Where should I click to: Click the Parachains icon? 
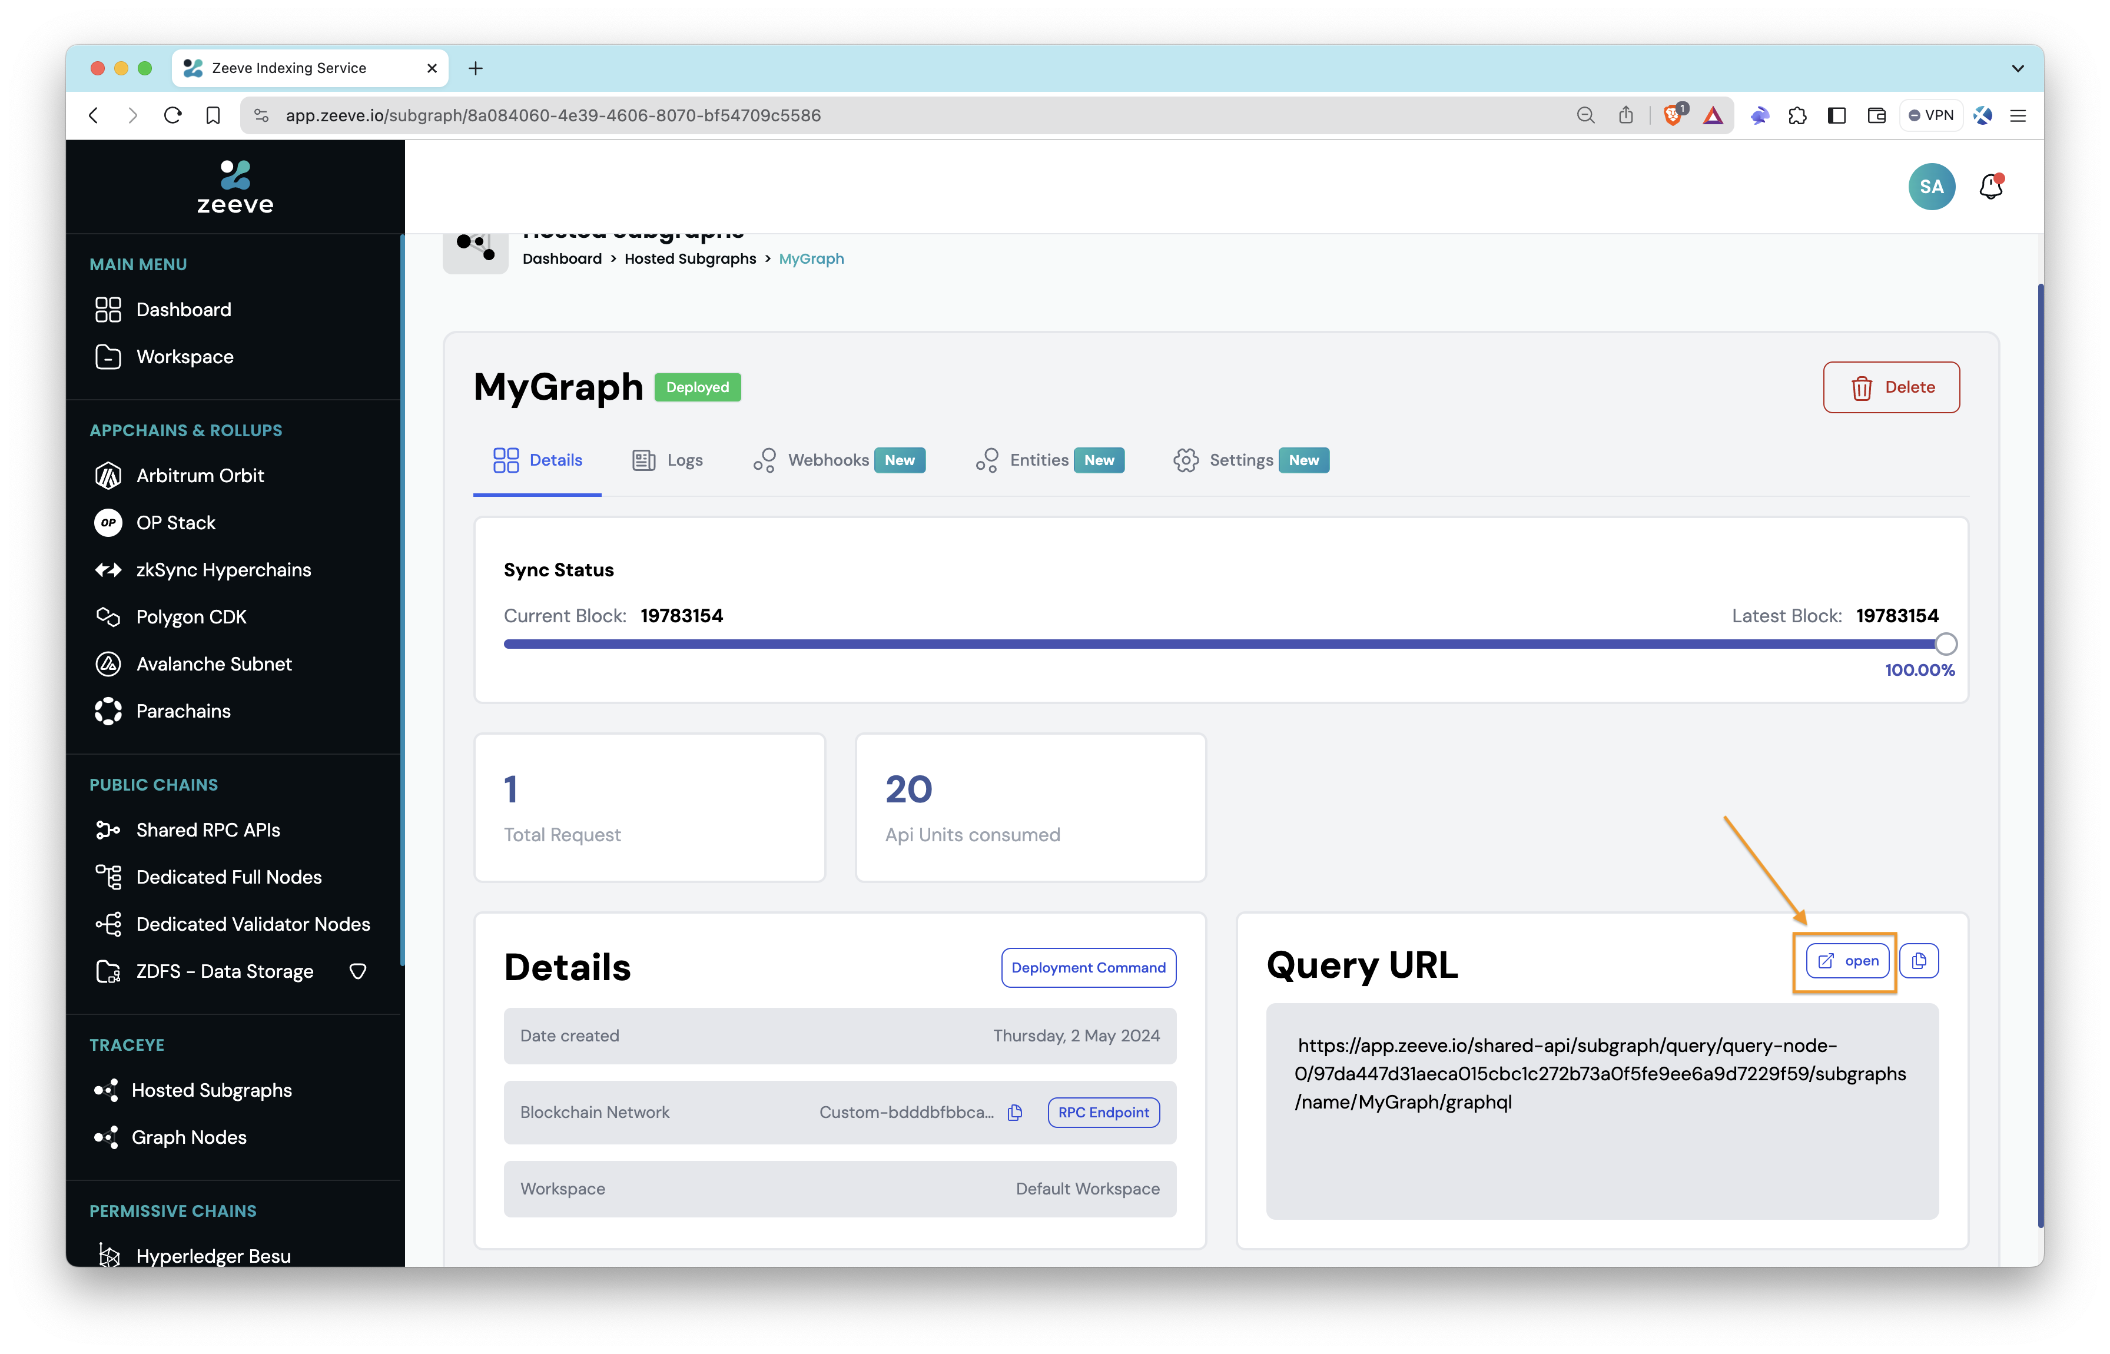(x=108, y=711)
